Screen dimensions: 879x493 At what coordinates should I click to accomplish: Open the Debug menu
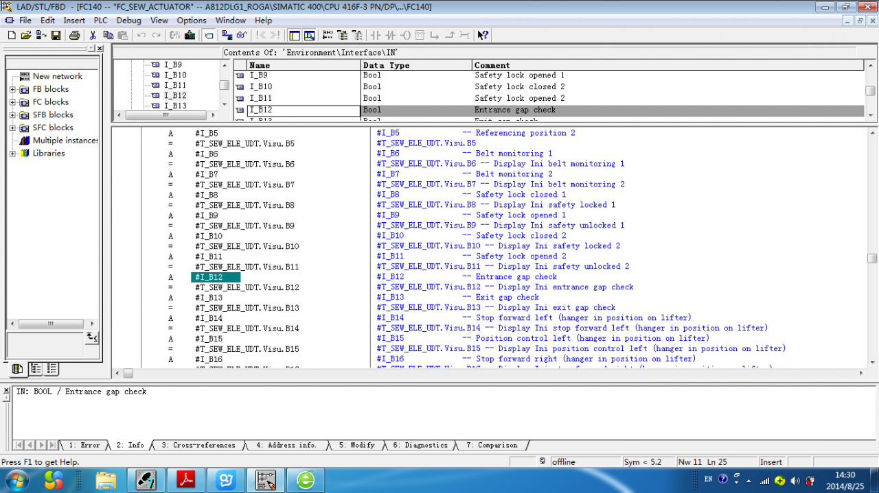click(x=128, y=21)
